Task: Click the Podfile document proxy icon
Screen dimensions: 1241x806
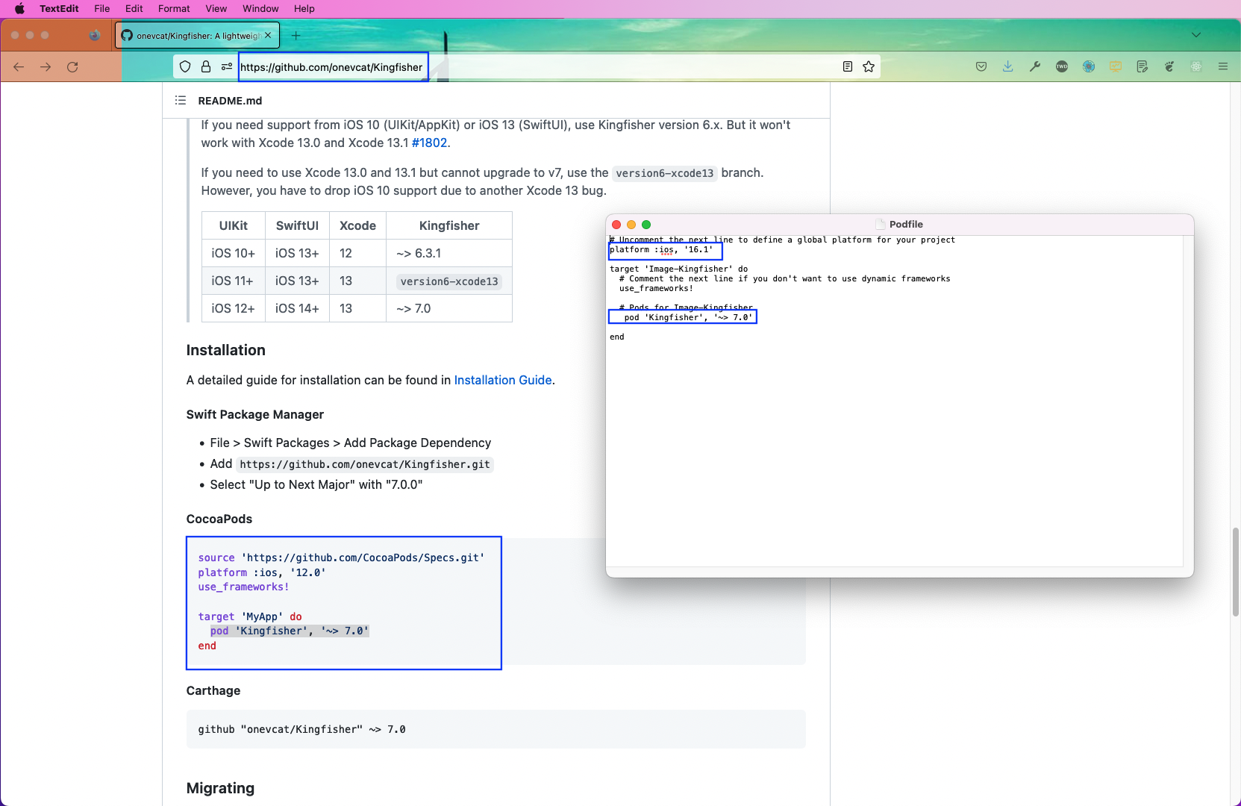Action: [x=881, y=224]
